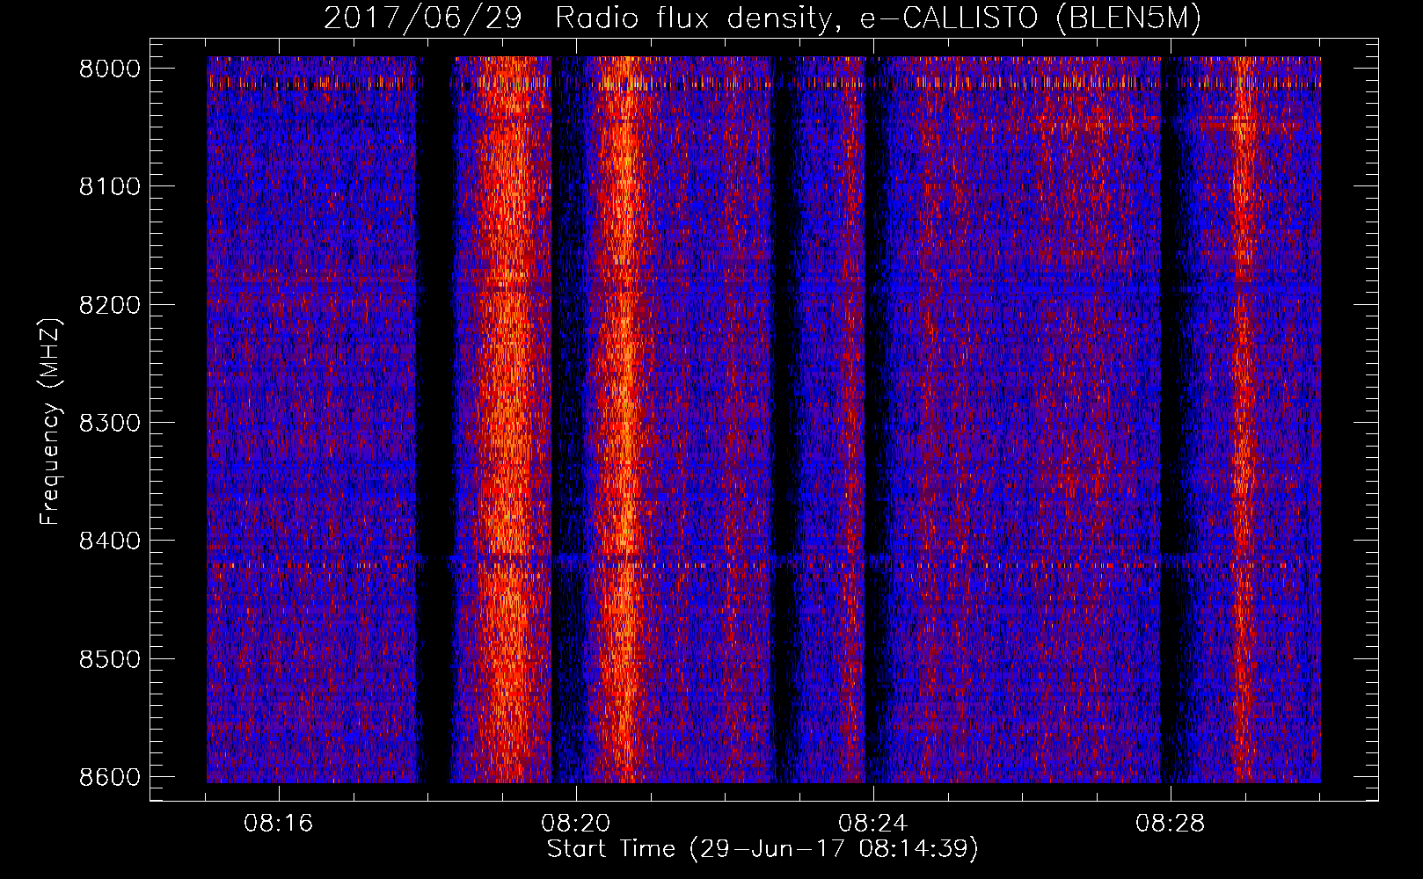Click the '8300' frequency axis label
The width and height of the screenshot is (1423, 879).
(x=110, y=423)
